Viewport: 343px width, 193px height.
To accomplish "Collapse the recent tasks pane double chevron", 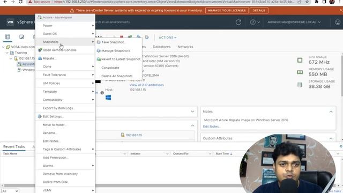I will (341, 146).
